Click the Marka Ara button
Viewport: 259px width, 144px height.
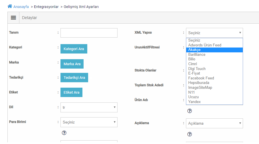click(x=72, y=64)
